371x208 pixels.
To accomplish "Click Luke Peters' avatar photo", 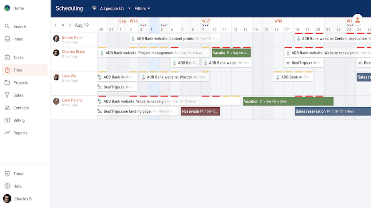I will [x=56, y=101].
